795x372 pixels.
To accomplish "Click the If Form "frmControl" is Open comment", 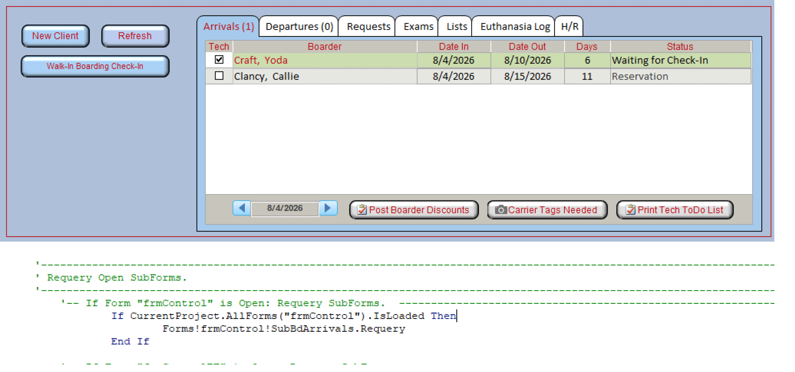I will (x=223, y=303).
